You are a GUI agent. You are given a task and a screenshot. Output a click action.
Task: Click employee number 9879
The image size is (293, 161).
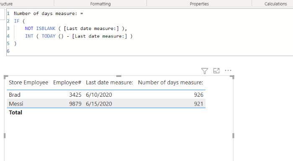(75, 104)
